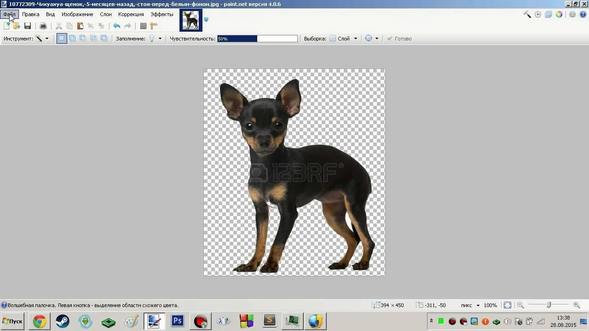
Task: Toggle rulers display
Action: (x=154, y=26)
